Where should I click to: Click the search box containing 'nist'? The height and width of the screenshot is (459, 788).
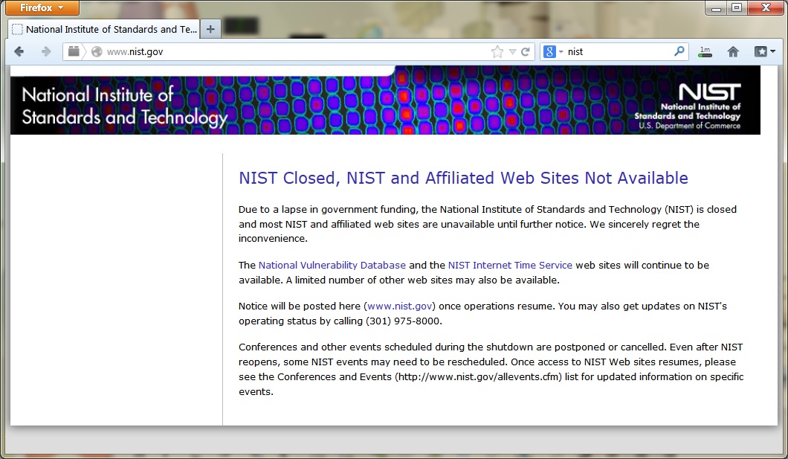(x=617, y=52)
